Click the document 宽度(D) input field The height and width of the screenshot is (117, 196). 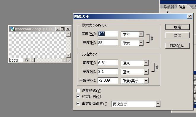pos(108,63)
